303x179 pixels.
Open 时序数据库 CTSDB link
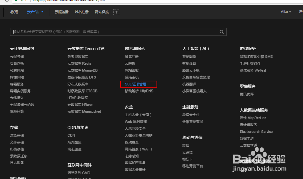click(82, 91)
